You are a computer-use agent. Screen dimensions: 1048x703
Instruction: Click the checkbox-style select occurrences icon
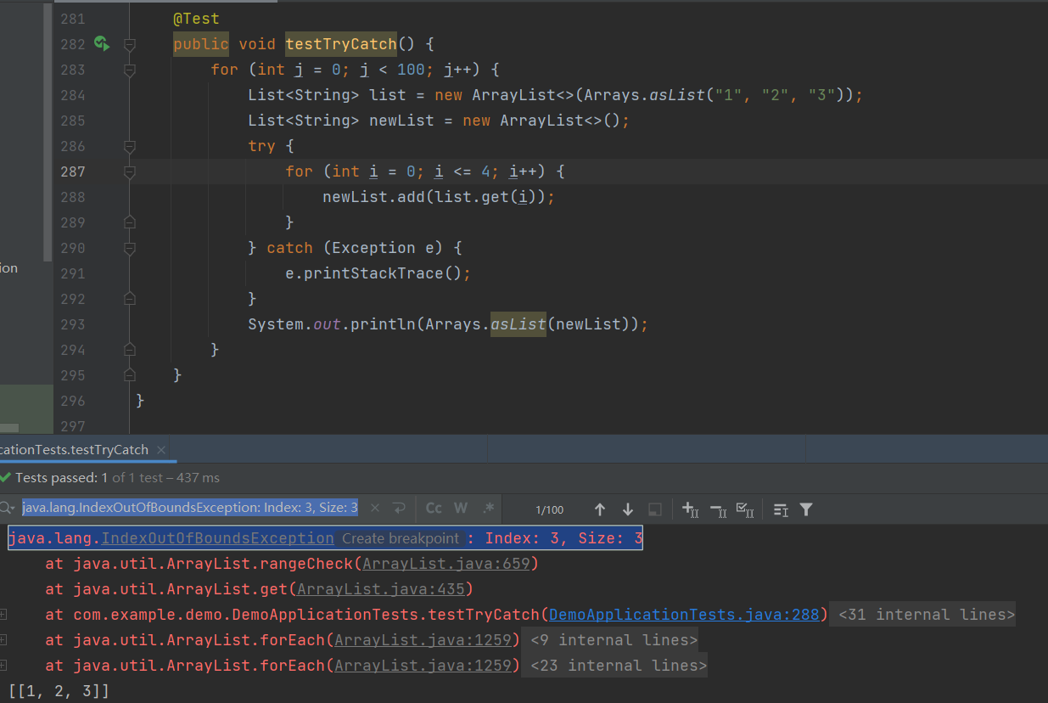745,509
